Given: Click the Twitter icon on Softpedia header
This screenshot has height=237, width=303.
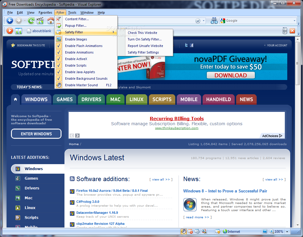Looking at the screenshot, I should point(186,45).
